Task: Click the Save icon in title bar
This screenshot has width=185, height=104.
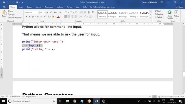Action: [4, 2]
